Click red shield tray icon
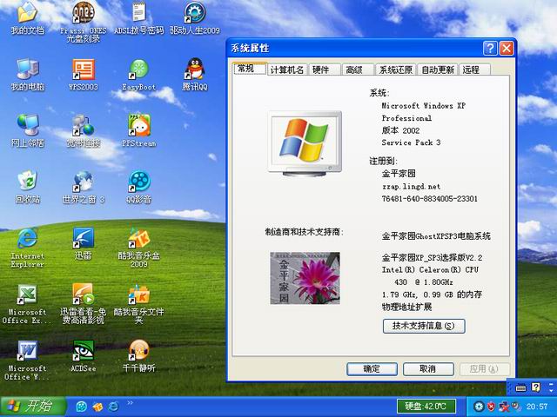 491,407
